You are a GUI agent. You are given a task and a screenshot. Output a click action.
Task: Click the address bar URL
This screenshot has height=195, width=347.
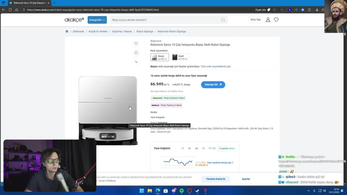93,10
